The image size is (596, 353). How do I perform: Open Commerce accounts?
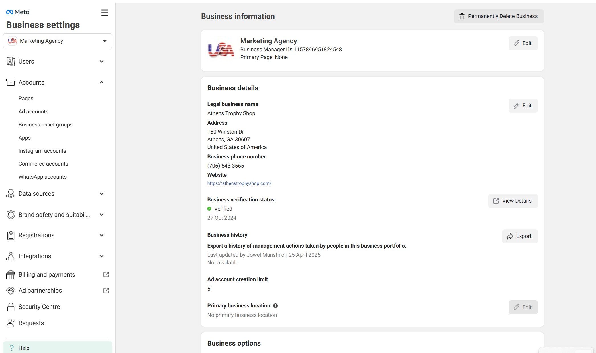click(43, 164)
